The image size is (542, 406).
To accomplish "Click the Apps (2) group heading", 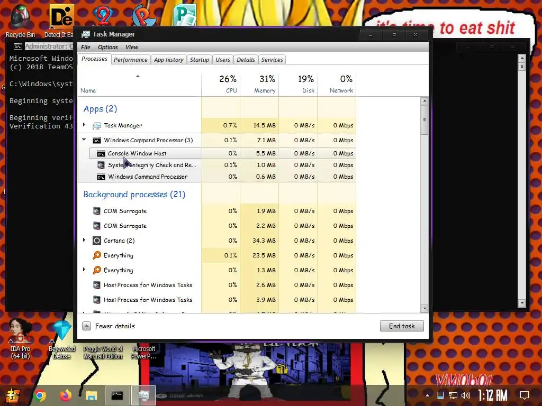I will coord(100,109).
